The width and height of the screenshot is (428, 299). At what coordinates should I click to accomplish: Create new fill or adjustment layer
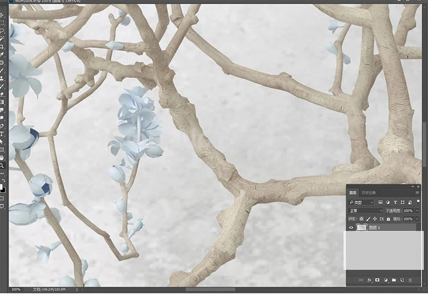point(386,280)
